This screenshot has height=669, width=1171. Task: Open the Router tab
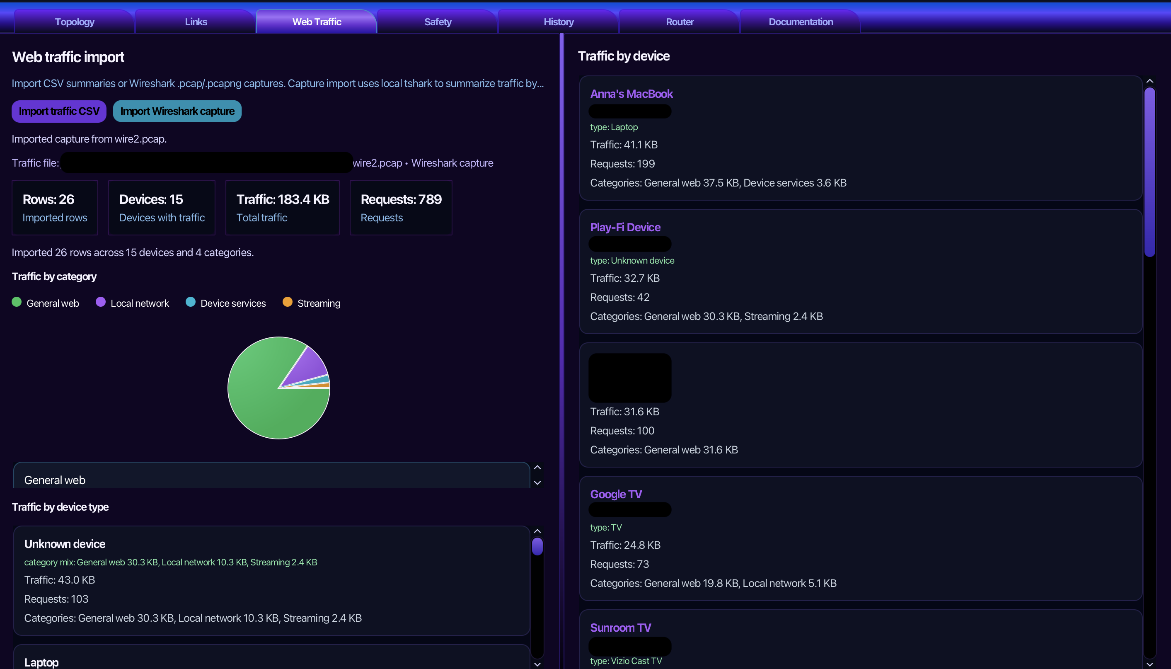point(680,22)
